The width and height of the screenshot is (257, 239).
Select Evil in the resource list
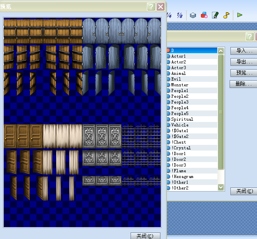[192, 79]
